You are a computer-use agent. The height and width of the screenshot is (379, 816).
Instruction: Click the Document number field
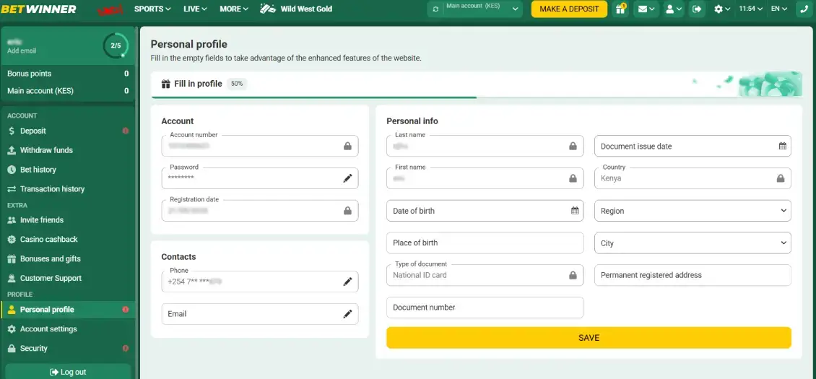pyautogui.click(x=485, y=307)
